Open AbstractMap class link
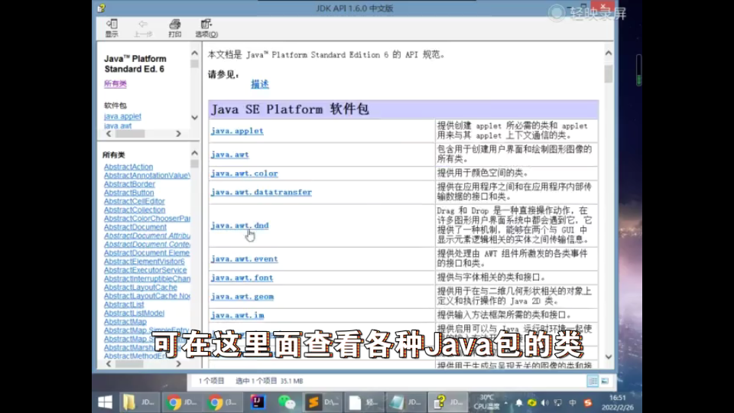 [x=125, y=322]
